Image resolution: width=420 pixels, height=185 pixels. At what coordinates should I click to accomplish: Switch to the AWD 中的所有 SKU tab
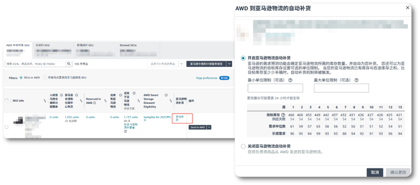18,45
